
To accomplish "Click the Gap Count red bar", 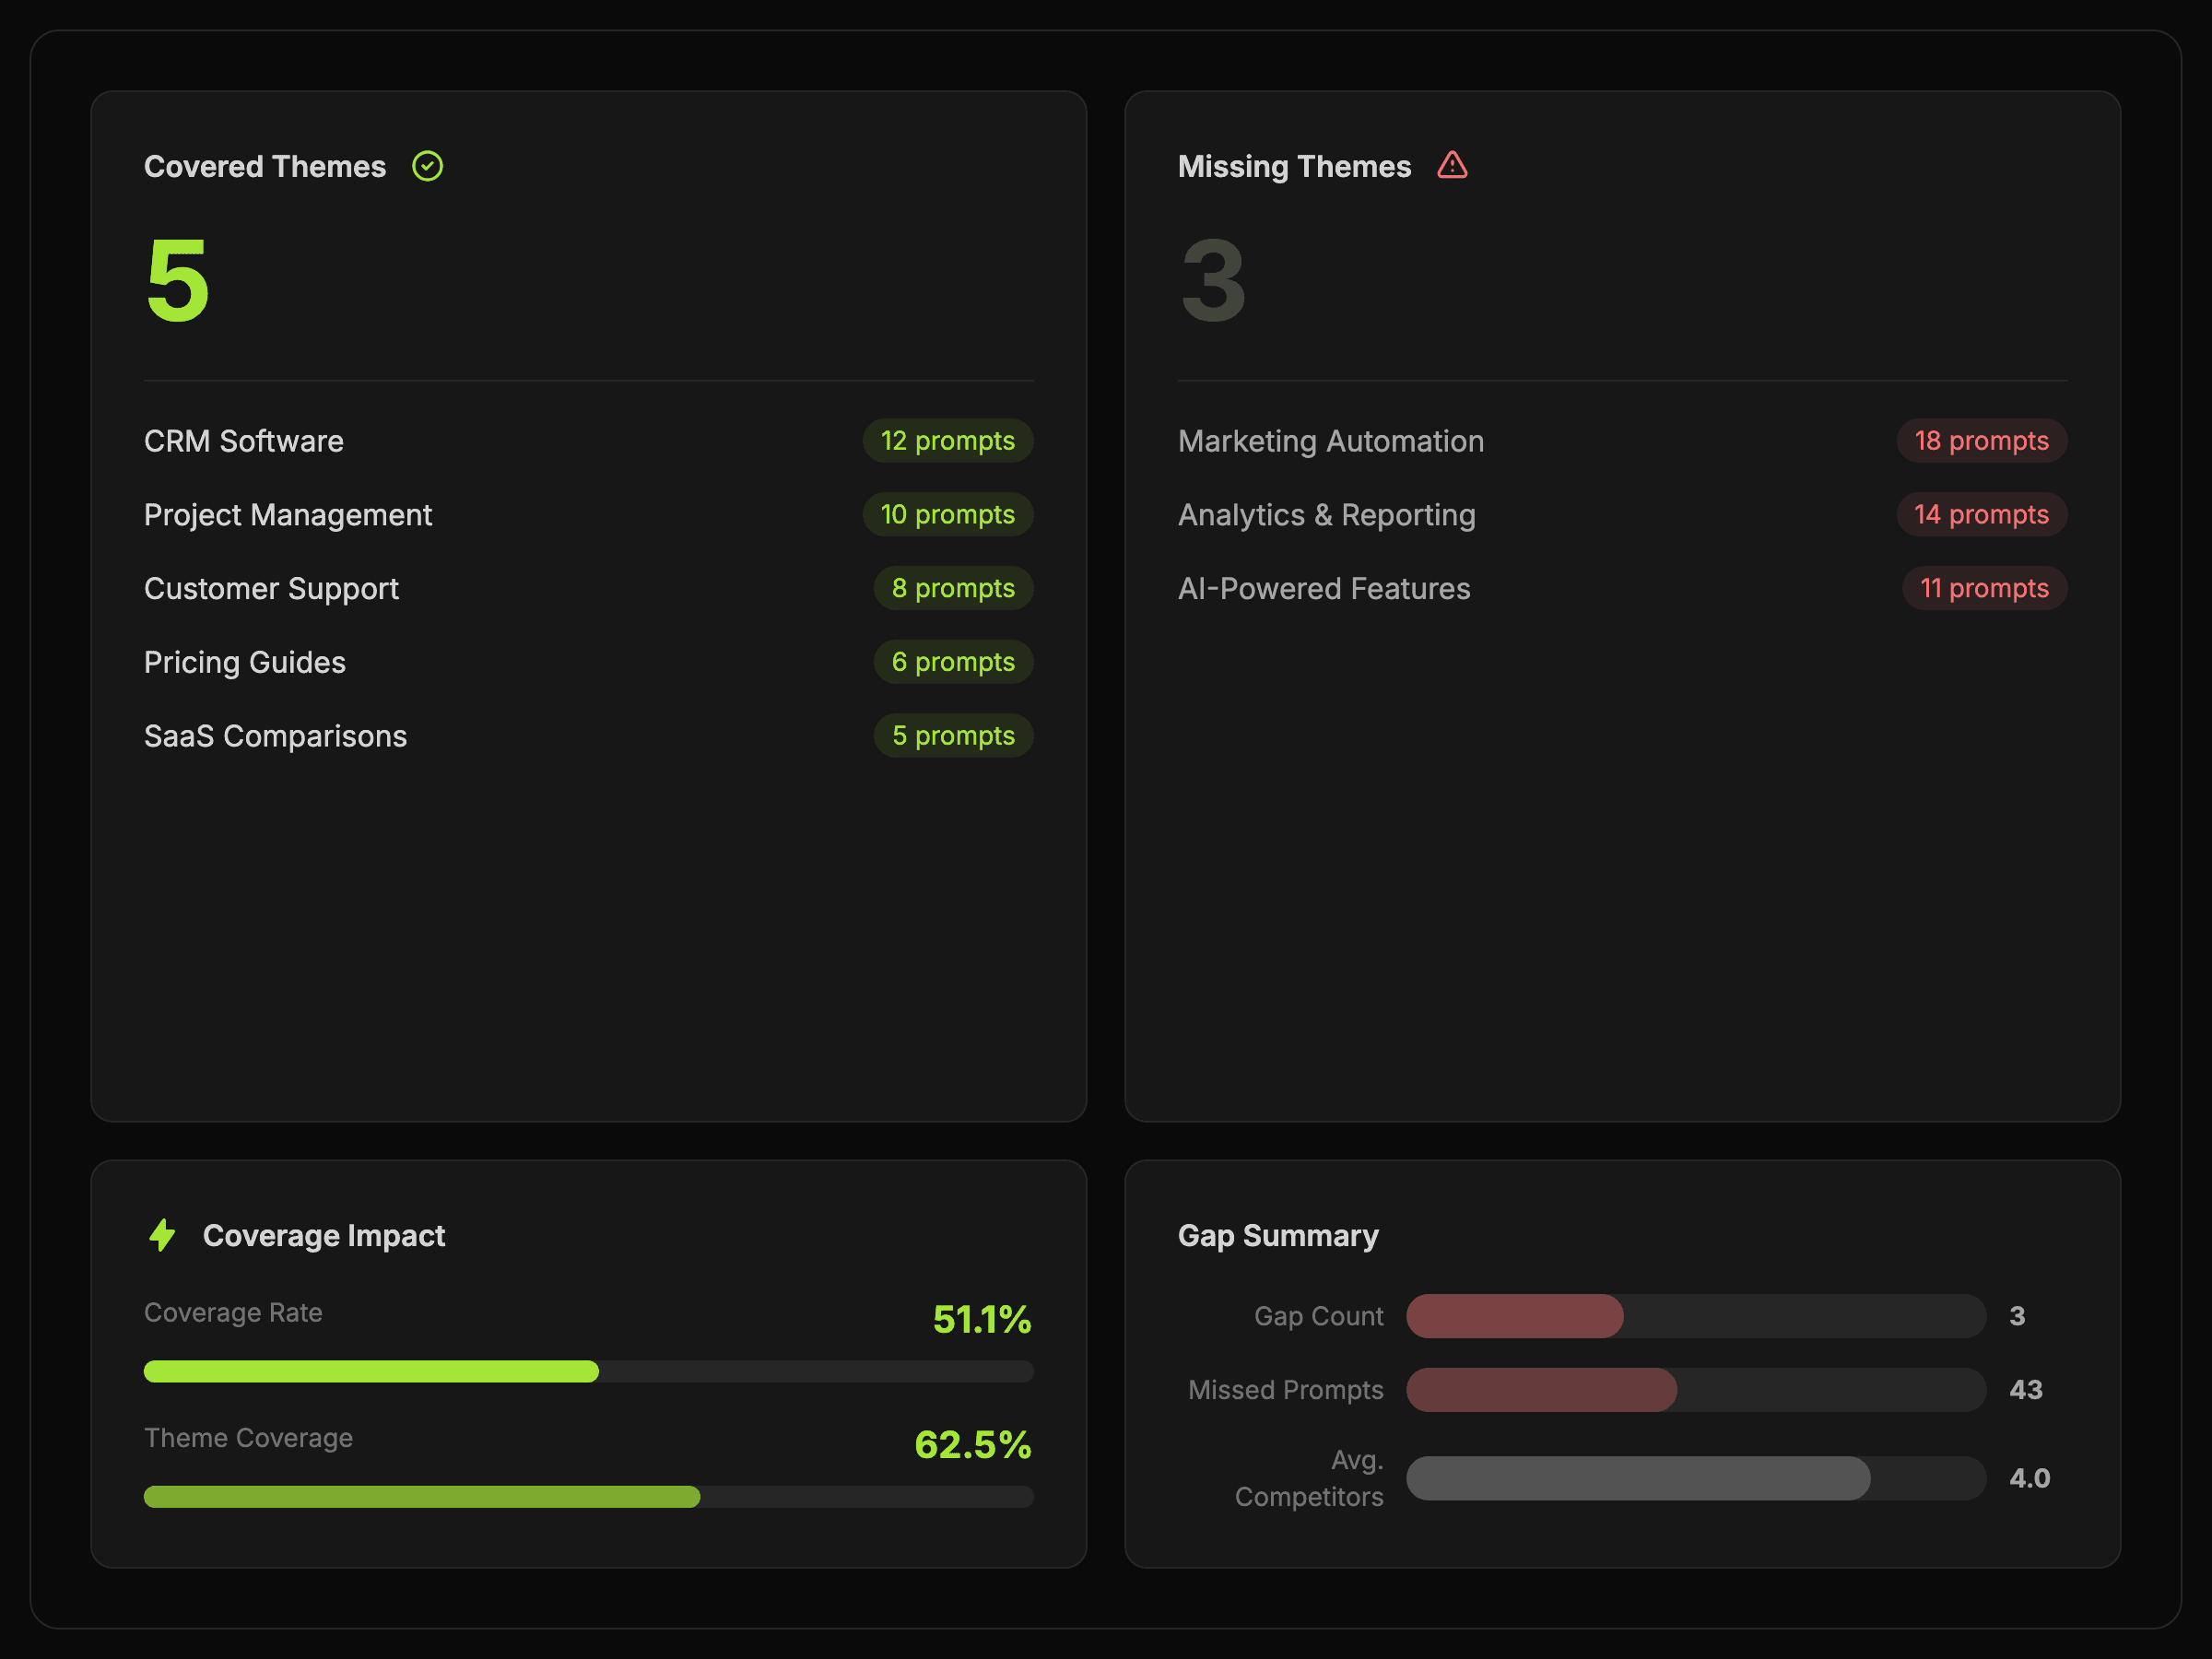I will [x=1515, y=1316].
